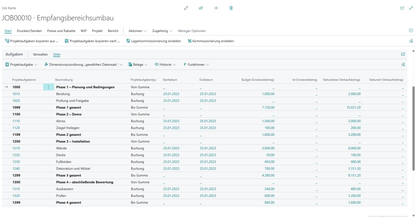Click Projektaufgabentyp of Phase 2 gesamt
This screenshot has height=217, width=420.
(x=139, y=135)
